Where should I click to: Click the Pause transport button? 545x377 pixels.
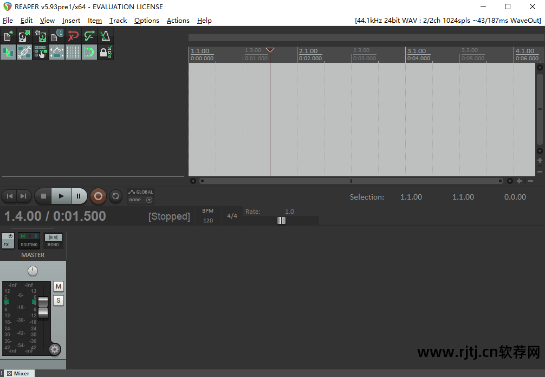[x=79, y=196]
